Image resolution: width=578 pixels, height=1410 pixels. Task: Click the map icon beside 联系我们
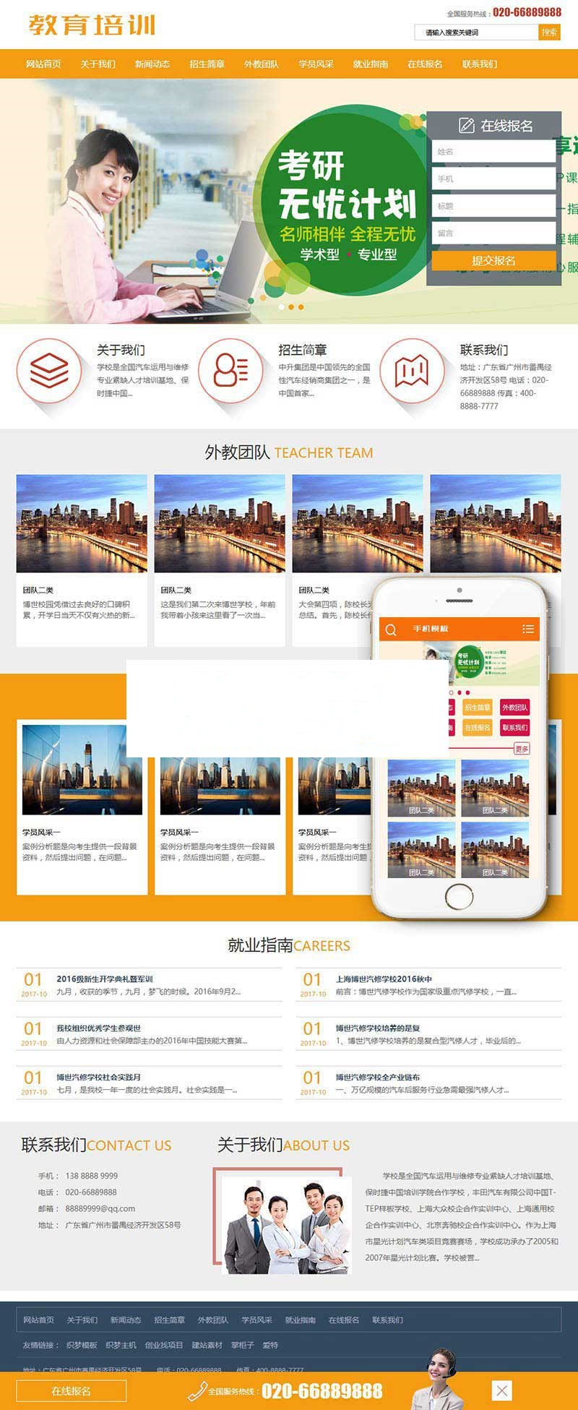pos(412,371)
